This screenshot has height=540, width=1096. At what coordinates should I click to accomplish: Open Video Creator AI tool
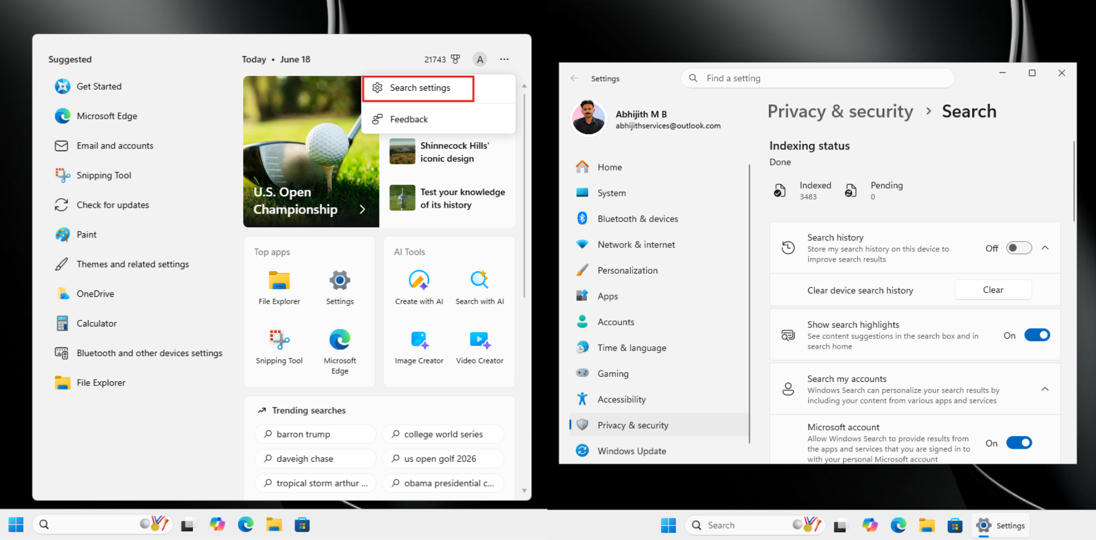[x=479, y=347]
